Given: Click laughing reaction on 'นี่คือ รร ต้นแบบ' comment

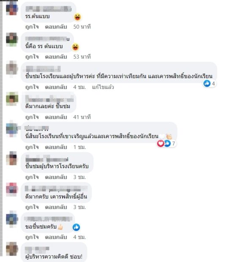Looking at the screenshot, I should coord(75,47).
